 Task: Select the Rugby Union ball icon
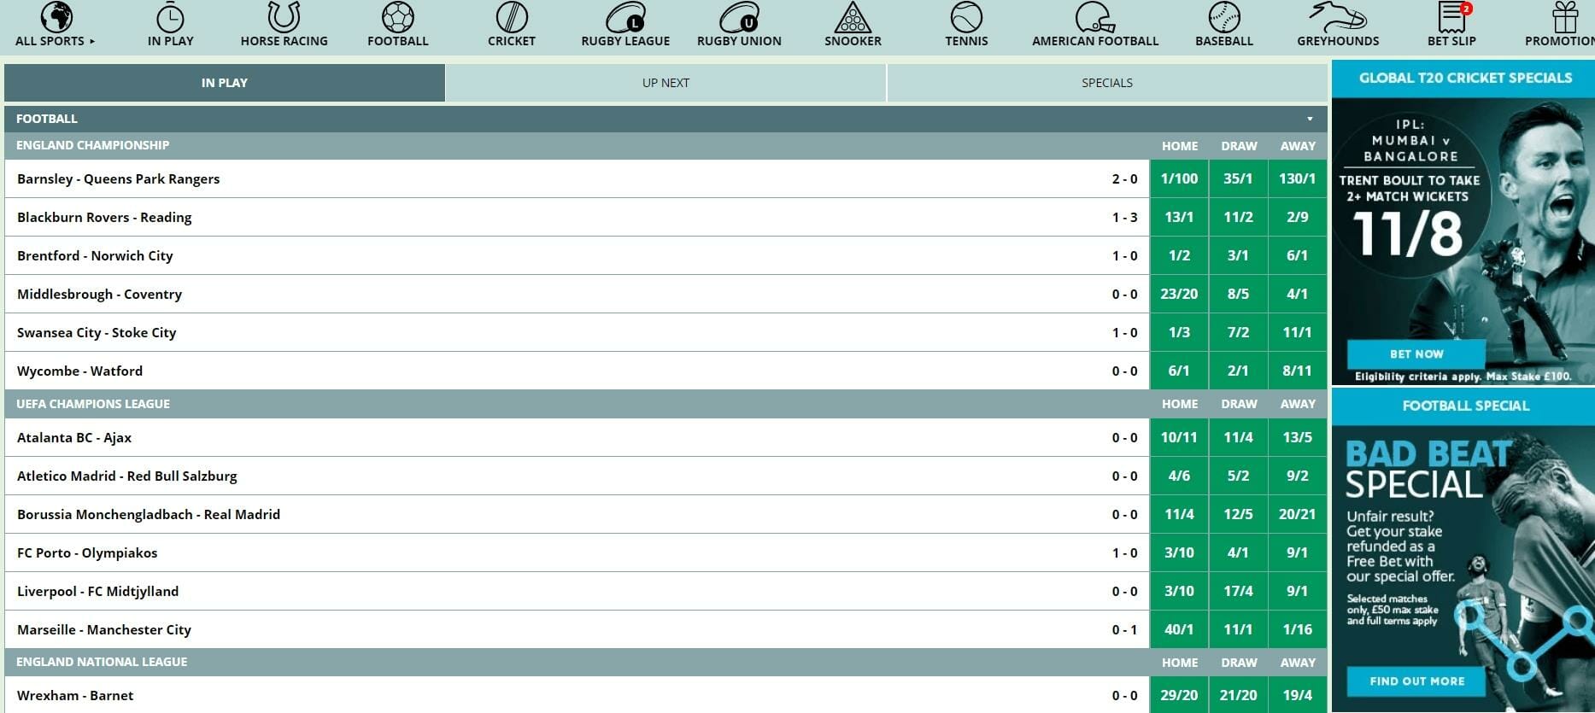click(739, 17)
